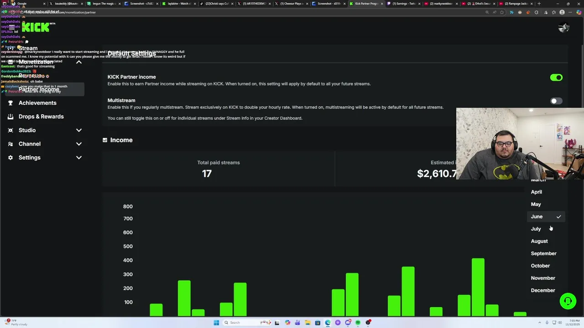584x328 pixels.
Task: Open the weather widget on taskbar
Action: tap(16, 323)
